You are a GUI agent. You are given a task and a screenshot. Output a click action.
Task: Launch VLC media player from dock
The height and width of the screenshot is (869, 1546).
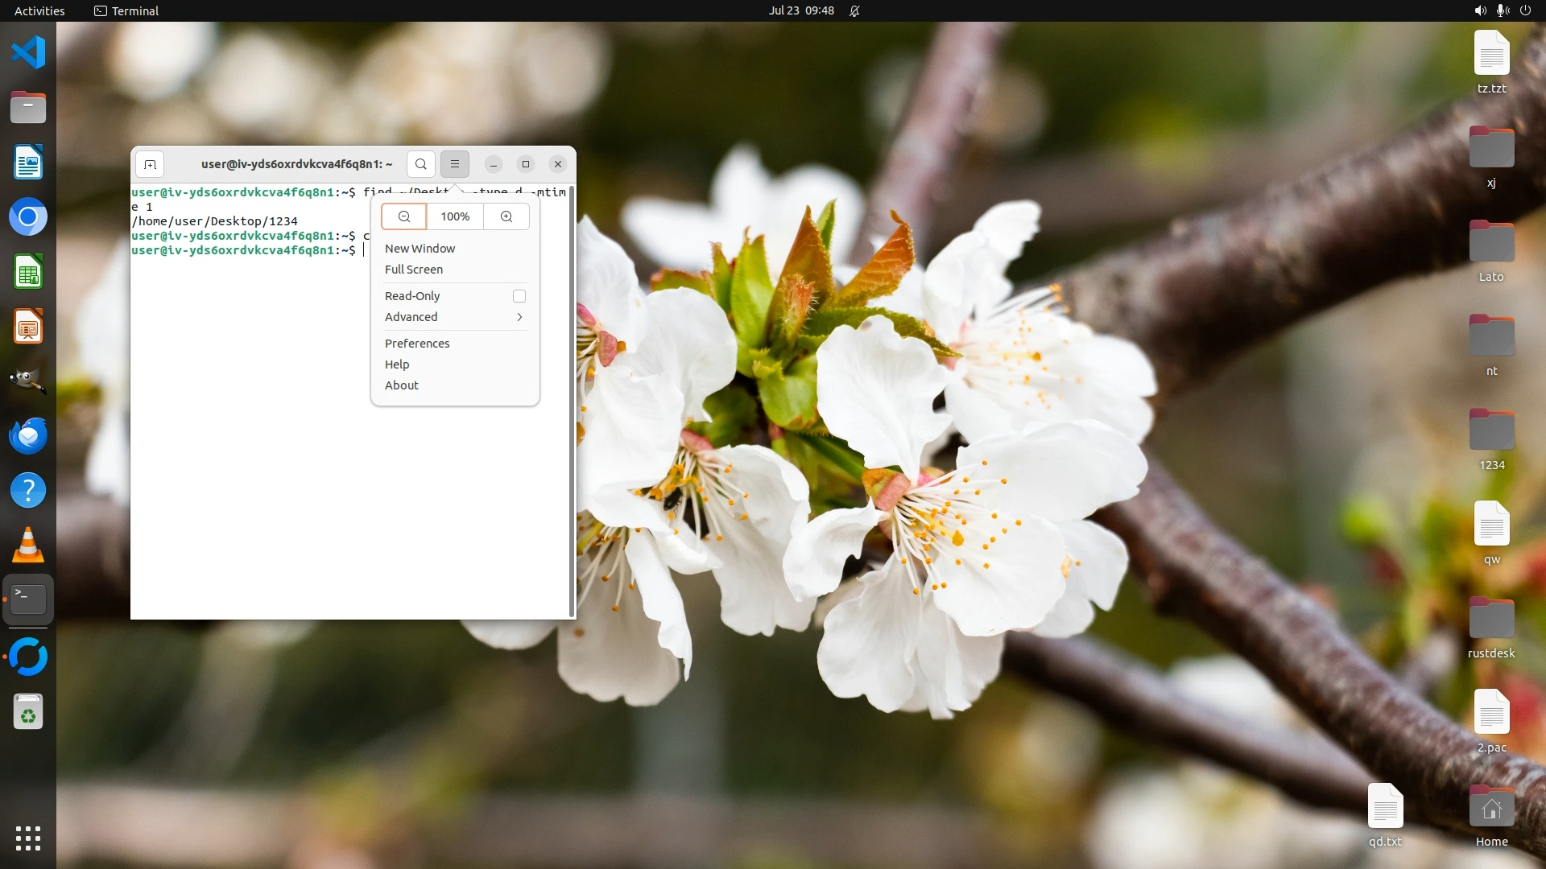[28, 546]
